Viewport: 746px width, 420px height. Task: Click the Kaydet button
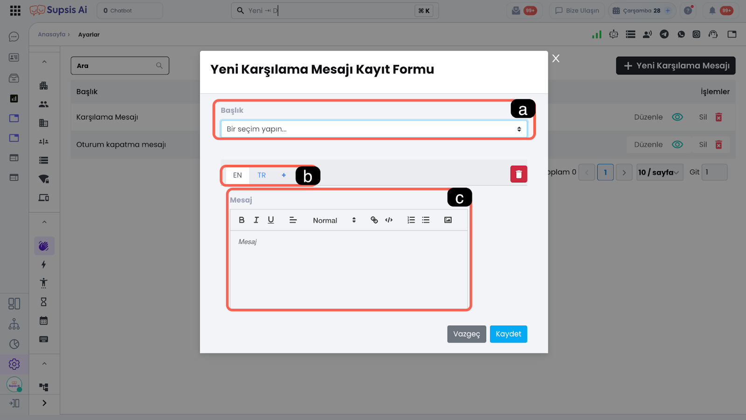pos(508,334)
